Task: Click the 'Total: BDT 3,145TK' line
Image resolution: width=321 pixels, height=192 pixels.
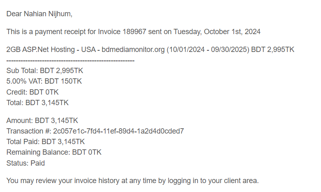Action: click(37, 103)
